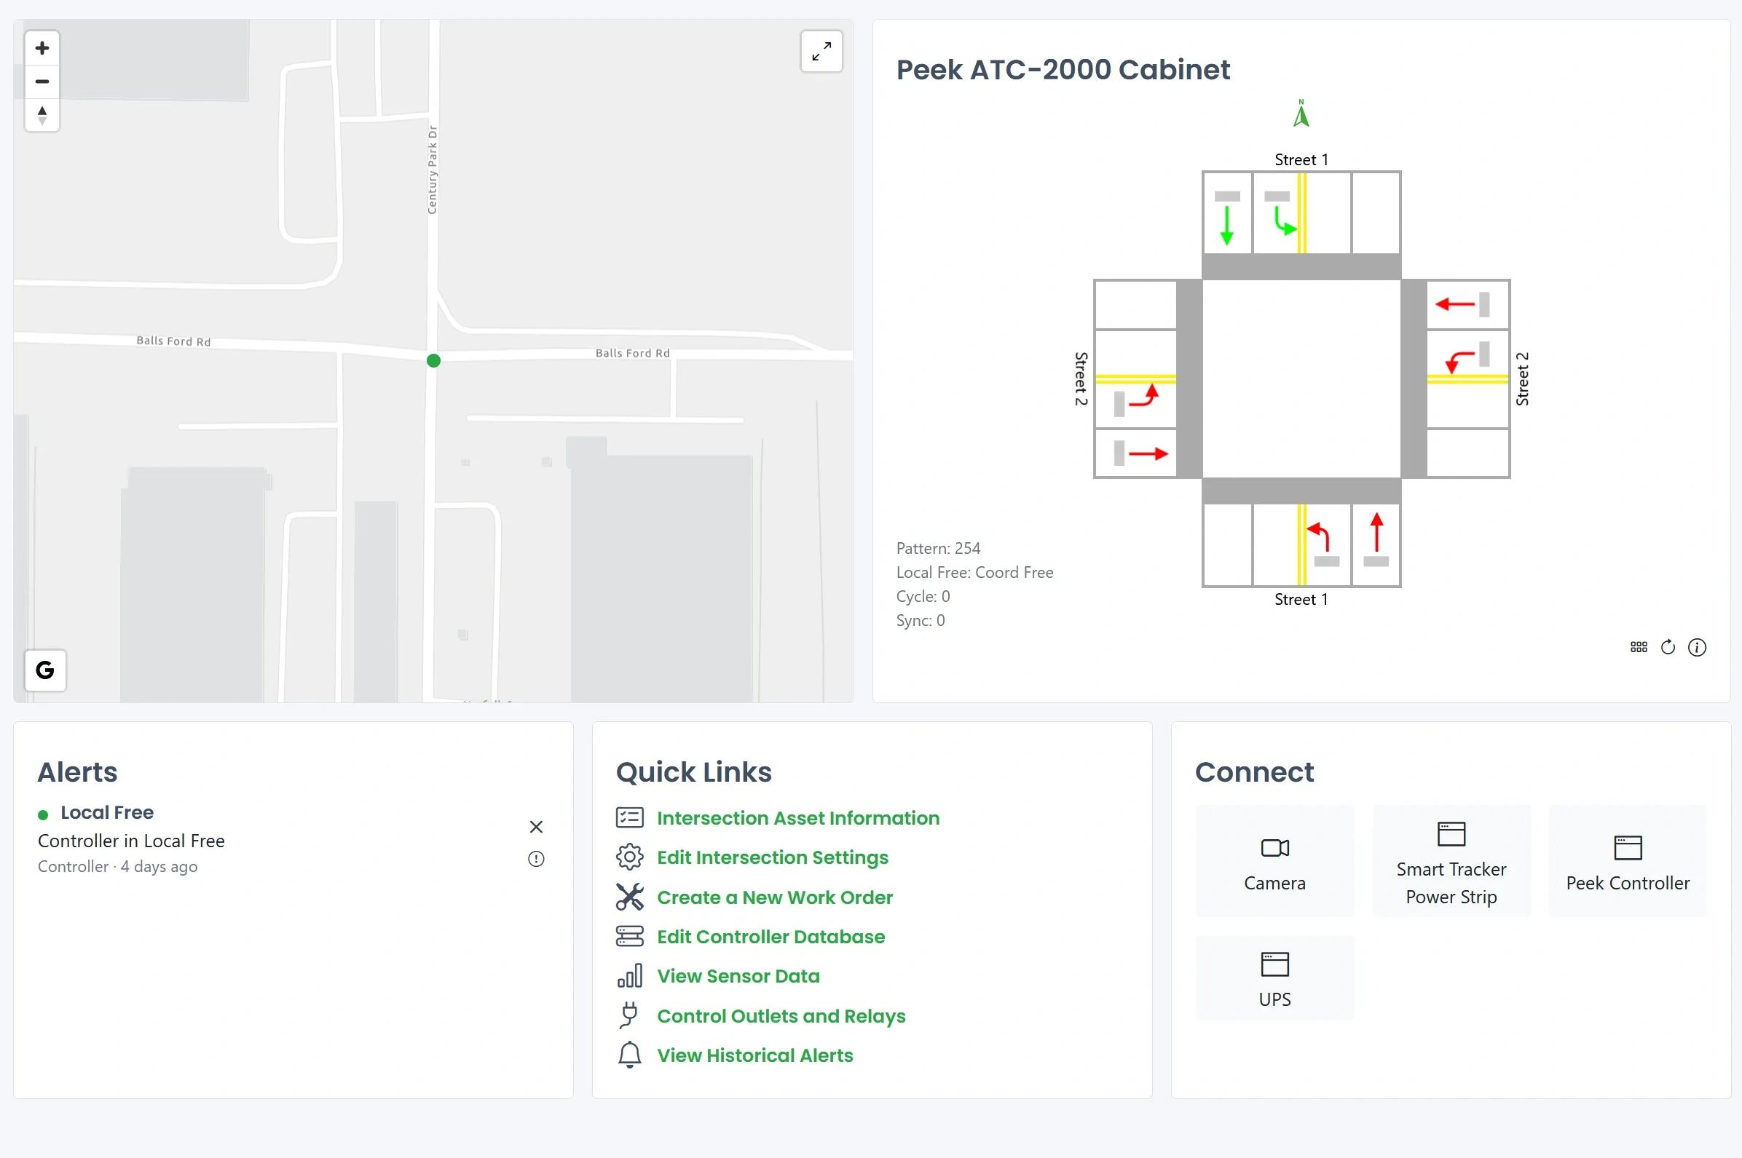Click the Local Free alert title
Viewport: 1742px width, 1158px height.
107,812
